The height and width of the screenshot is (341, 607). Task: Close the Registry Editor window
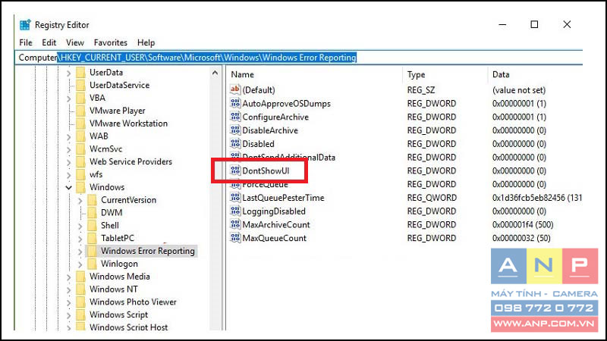(x=567, y=24)
